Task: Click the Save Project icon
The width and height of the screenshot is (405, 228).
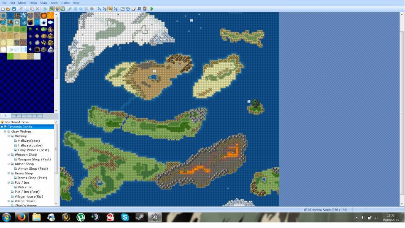Action: point(13,8)
